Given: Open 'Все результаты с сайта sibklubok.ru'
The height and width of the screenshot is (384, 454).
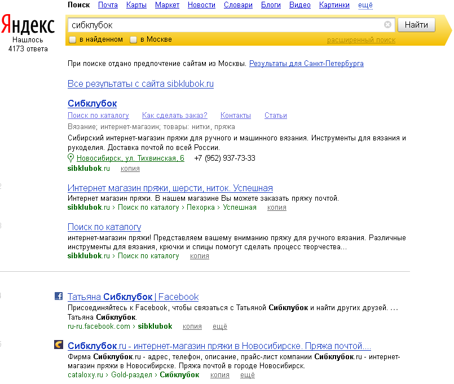Looking at the screenshot, I should pyautogui.click(x=141, y=83).
